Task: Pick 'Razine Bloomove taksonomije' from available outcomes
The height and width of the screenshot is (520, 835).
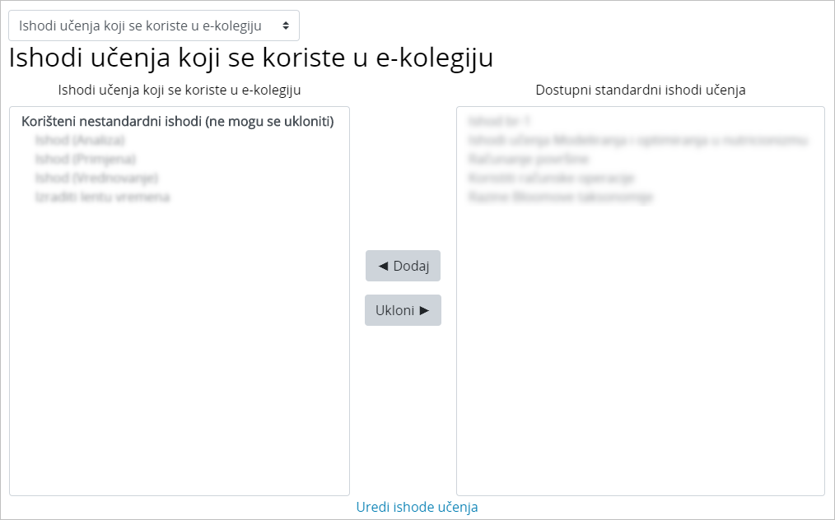Action: [560, 197]
